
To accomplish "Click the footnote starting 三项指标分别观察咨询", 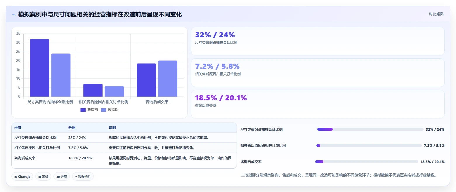I will (x=338, y=175).
